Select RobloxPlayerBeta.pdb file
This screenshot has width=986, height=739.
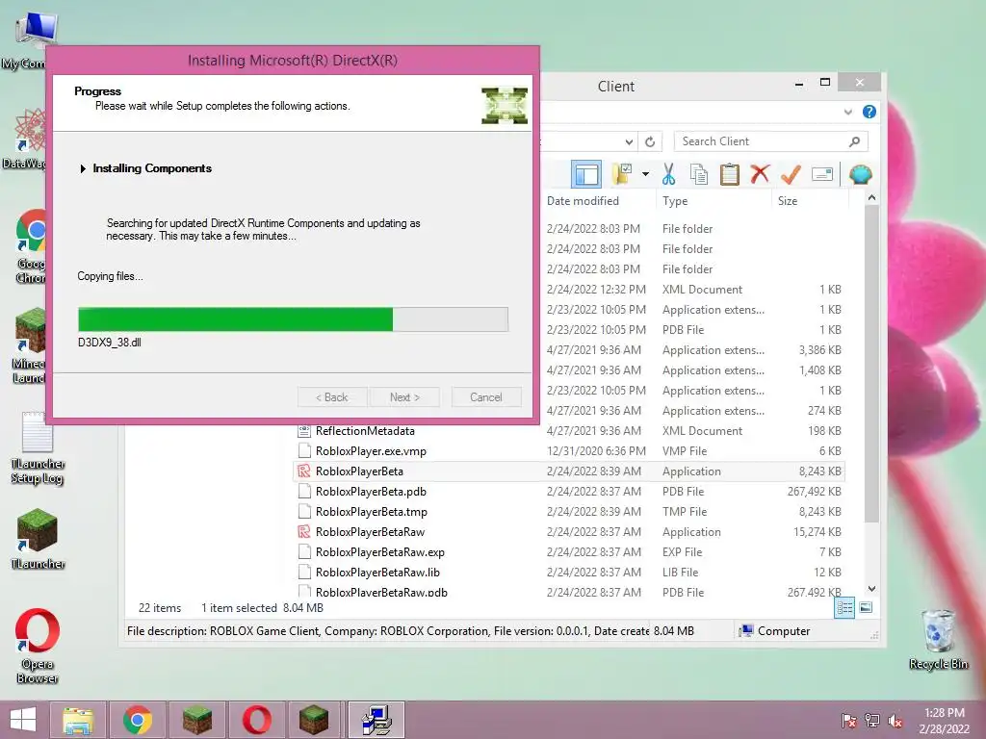pos(371,492)
